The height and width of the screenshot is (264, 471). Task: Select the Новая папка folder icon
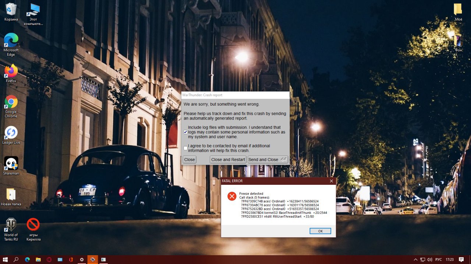click(11, 197)
